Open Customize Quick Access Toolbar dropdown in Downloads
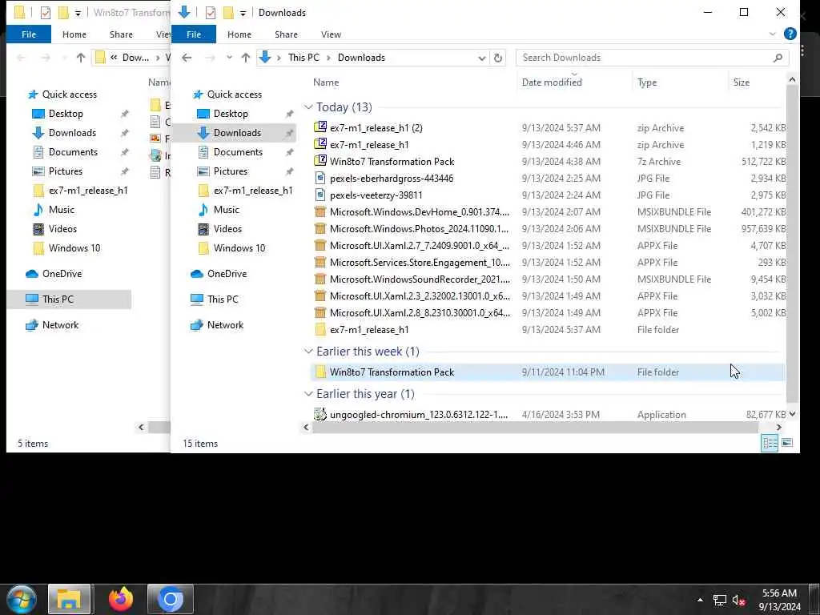 click(243, 13)
